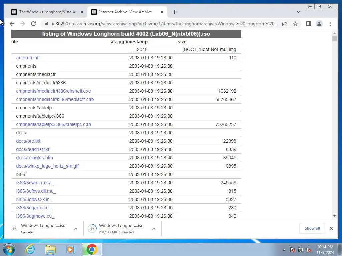The height and width of the screenshot is (256, 342).
Task: Launch Internet Explorer from taskbar
Action: click(30, 249)
